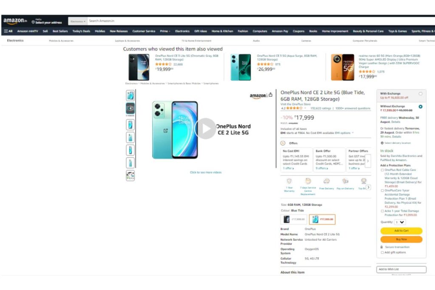This screenshot has width=435, height=290.
Task: Open the All hamburger menu
Action: (x=8, y=31)
